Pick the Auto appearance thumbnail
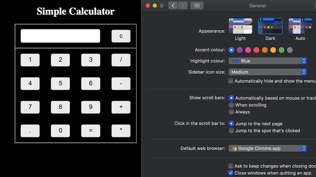Image resolution: width=316 pixels, height=177 pixels. (300, 26)
